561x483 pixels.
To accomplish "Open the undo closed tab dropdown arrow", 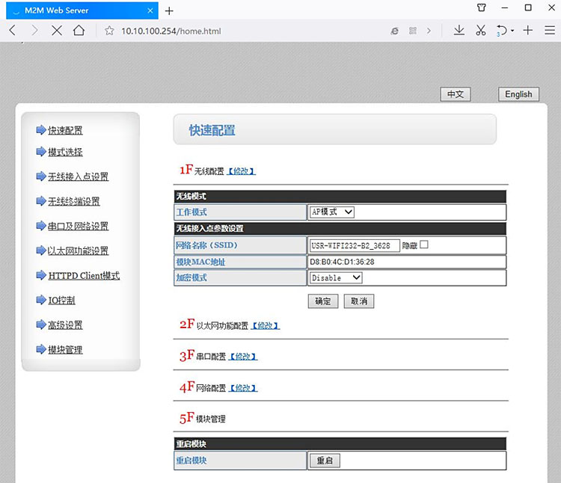I will coord(512,31).
